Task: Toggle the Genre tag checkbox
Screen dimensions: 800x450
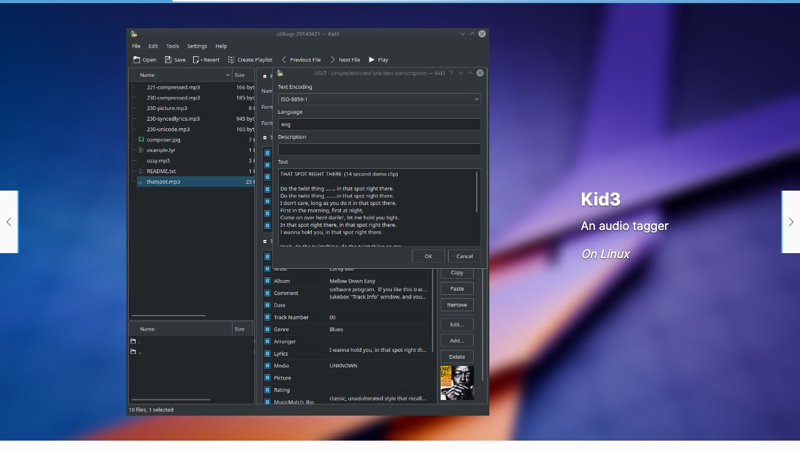Action: click(267, 329)
